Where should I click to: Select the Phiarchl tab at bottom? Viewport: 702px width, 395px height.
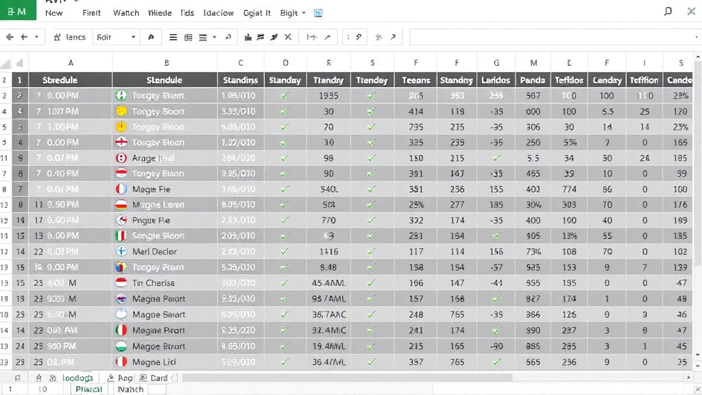(88, 390)
